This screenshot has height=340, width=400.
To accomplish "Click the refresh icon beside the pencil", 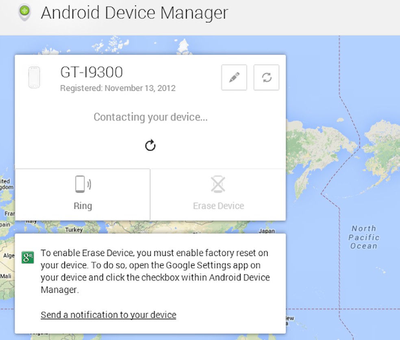I will [x=266, y=78].
